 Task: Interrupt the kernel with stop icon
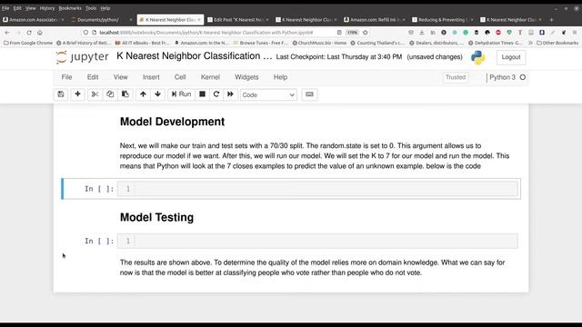click(202, 94)
